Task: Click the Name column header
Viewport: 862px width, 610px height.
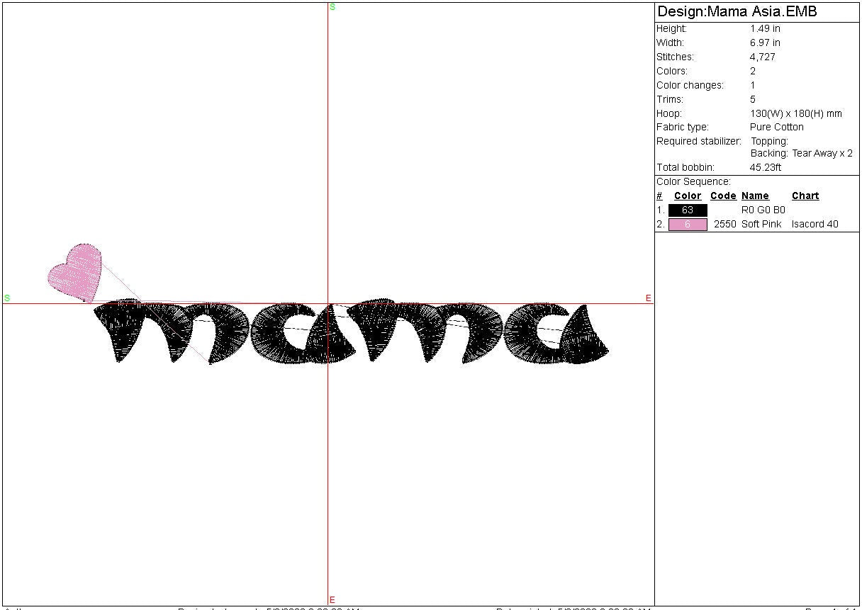Action: (x=755, y=196)
